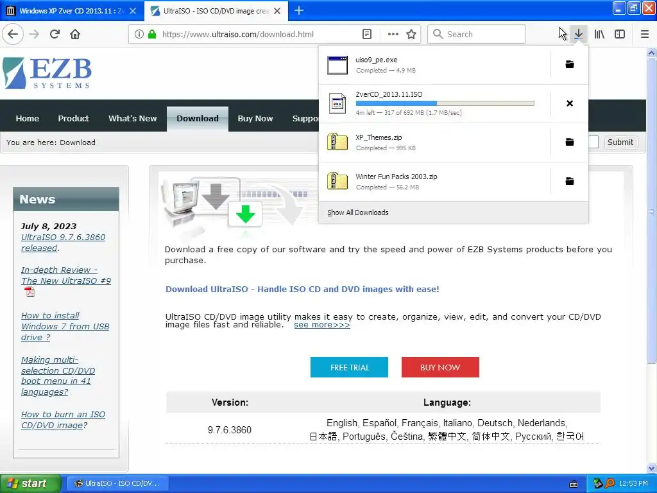
Task: Close the UltraISO tab
Action: (x=277, y=11)
